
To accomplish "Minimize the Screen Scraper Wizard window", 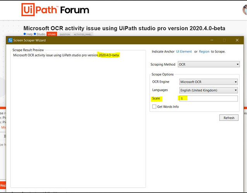I will click(212, 40).
